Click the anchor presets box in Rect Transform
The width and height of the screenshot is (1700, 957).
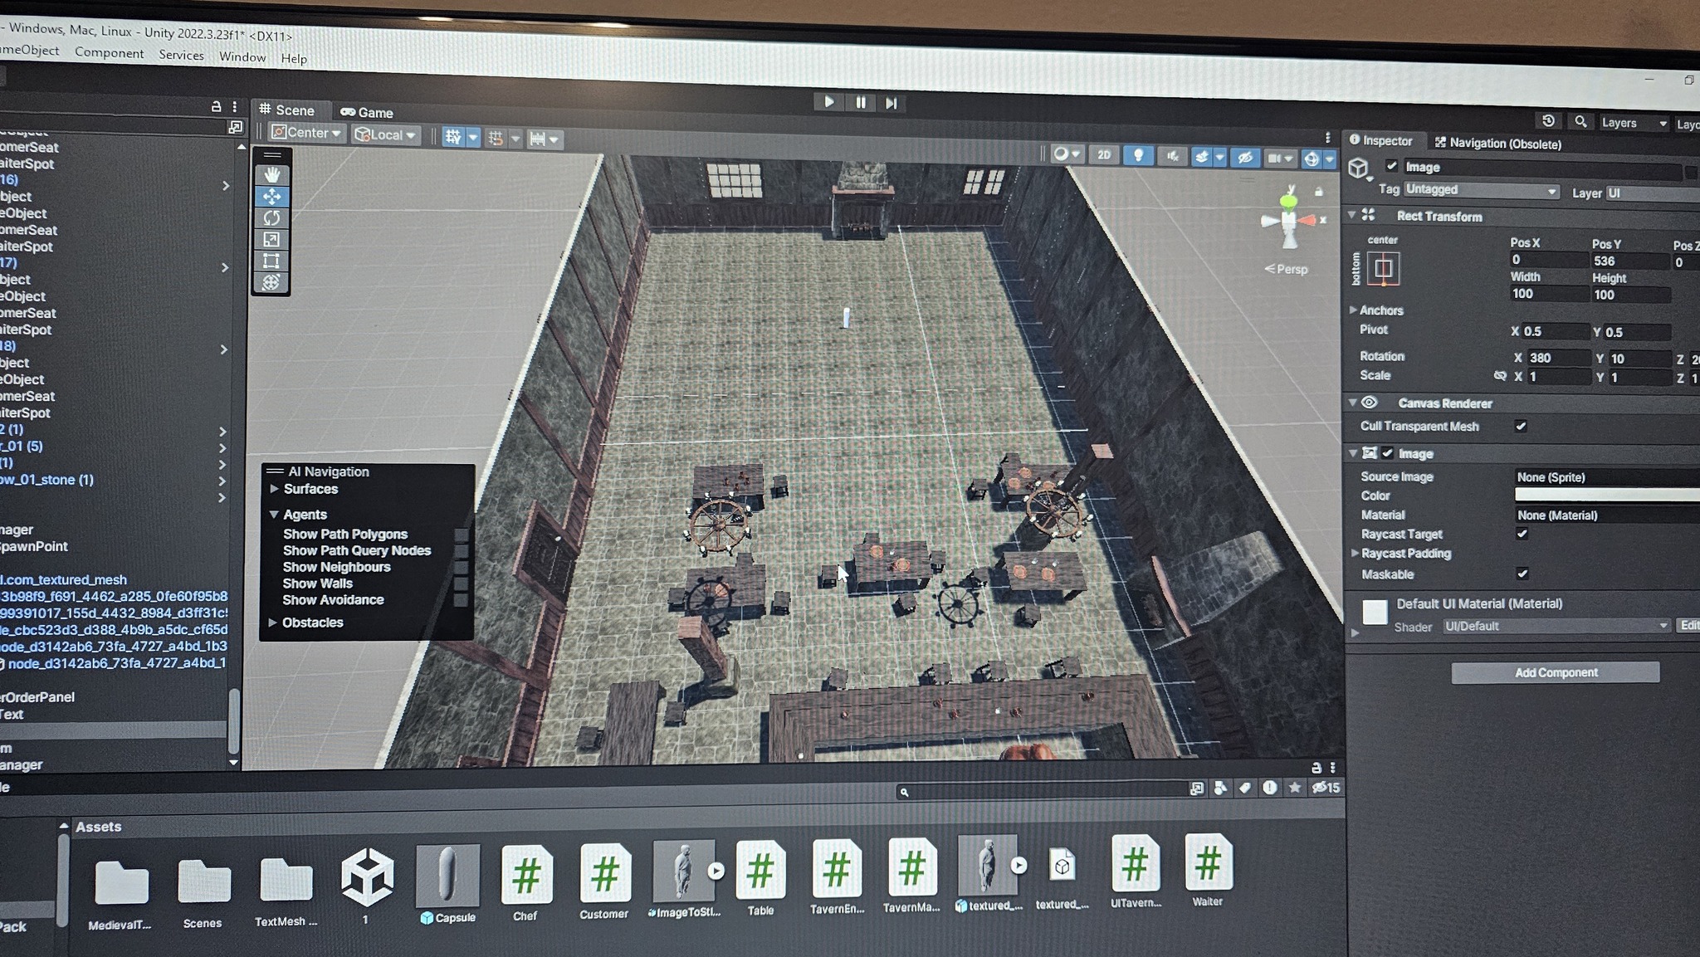click(x=1383, y=268)
